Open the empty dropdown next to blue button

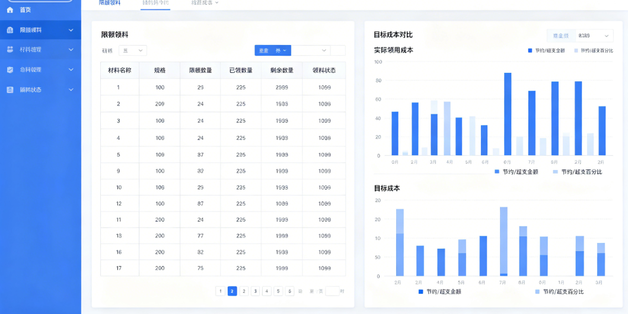(311, 50)
